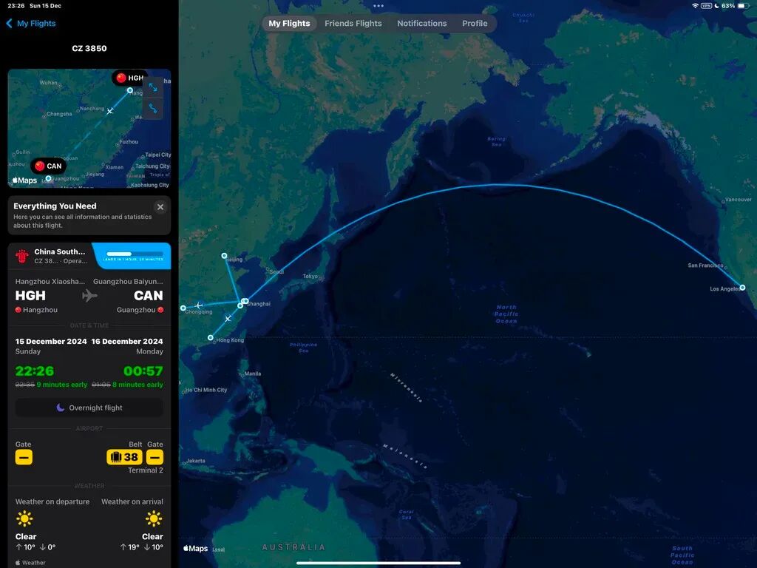Open the Friends Flights tab
The height and width of the screenshot is (568, 757).
tap(353, 23)
